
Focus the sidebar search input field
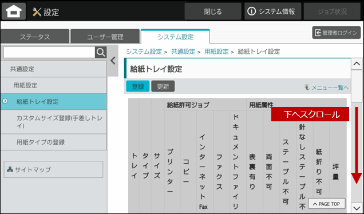pyautogui.click(x=49, y=53)
